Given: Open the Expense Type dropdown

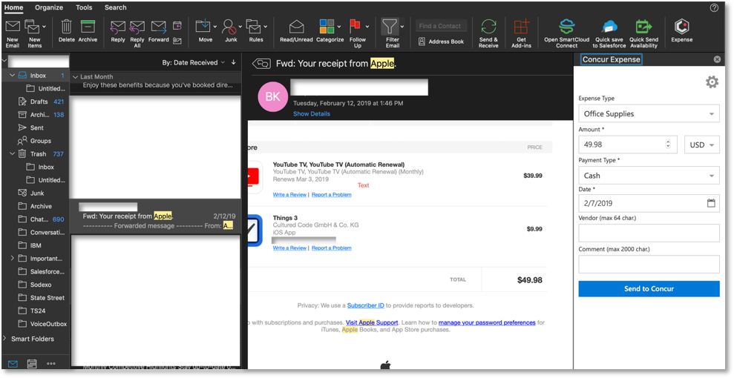Looking at the screenshot, I should click(649, 114).
